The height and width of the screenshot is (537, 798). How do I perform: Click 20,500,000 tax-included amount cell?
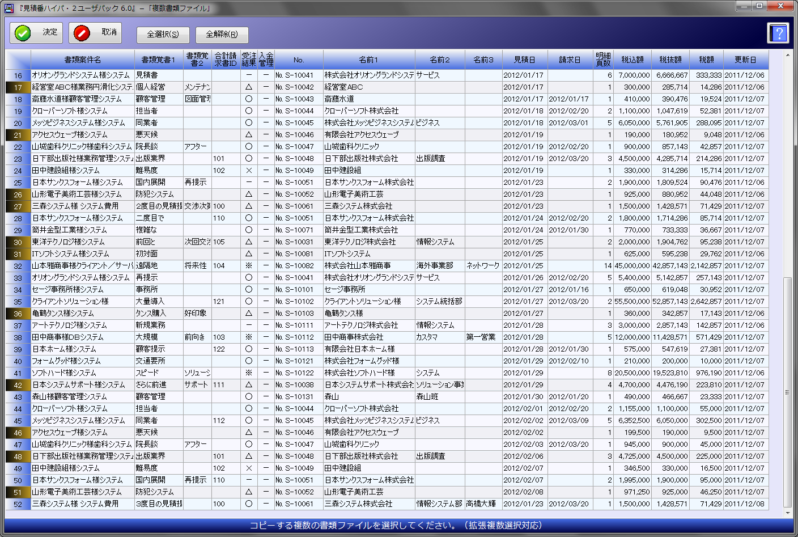(x=633, y=373)
